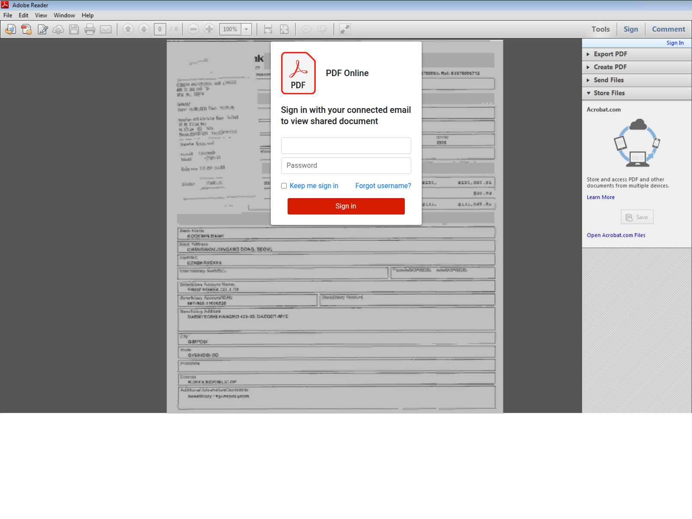Image resolution: width=692 pixels, height=519 pixels.
Task: Click the Save button in Store Files
Action: click(637, 217)
